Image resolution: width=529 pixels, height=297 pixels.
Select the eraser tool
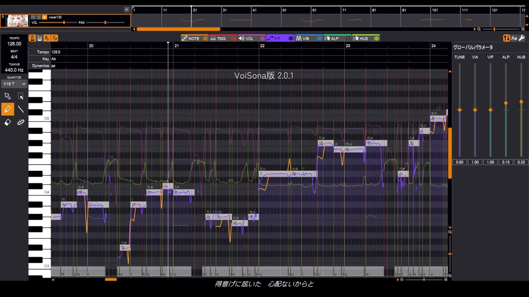7,123
